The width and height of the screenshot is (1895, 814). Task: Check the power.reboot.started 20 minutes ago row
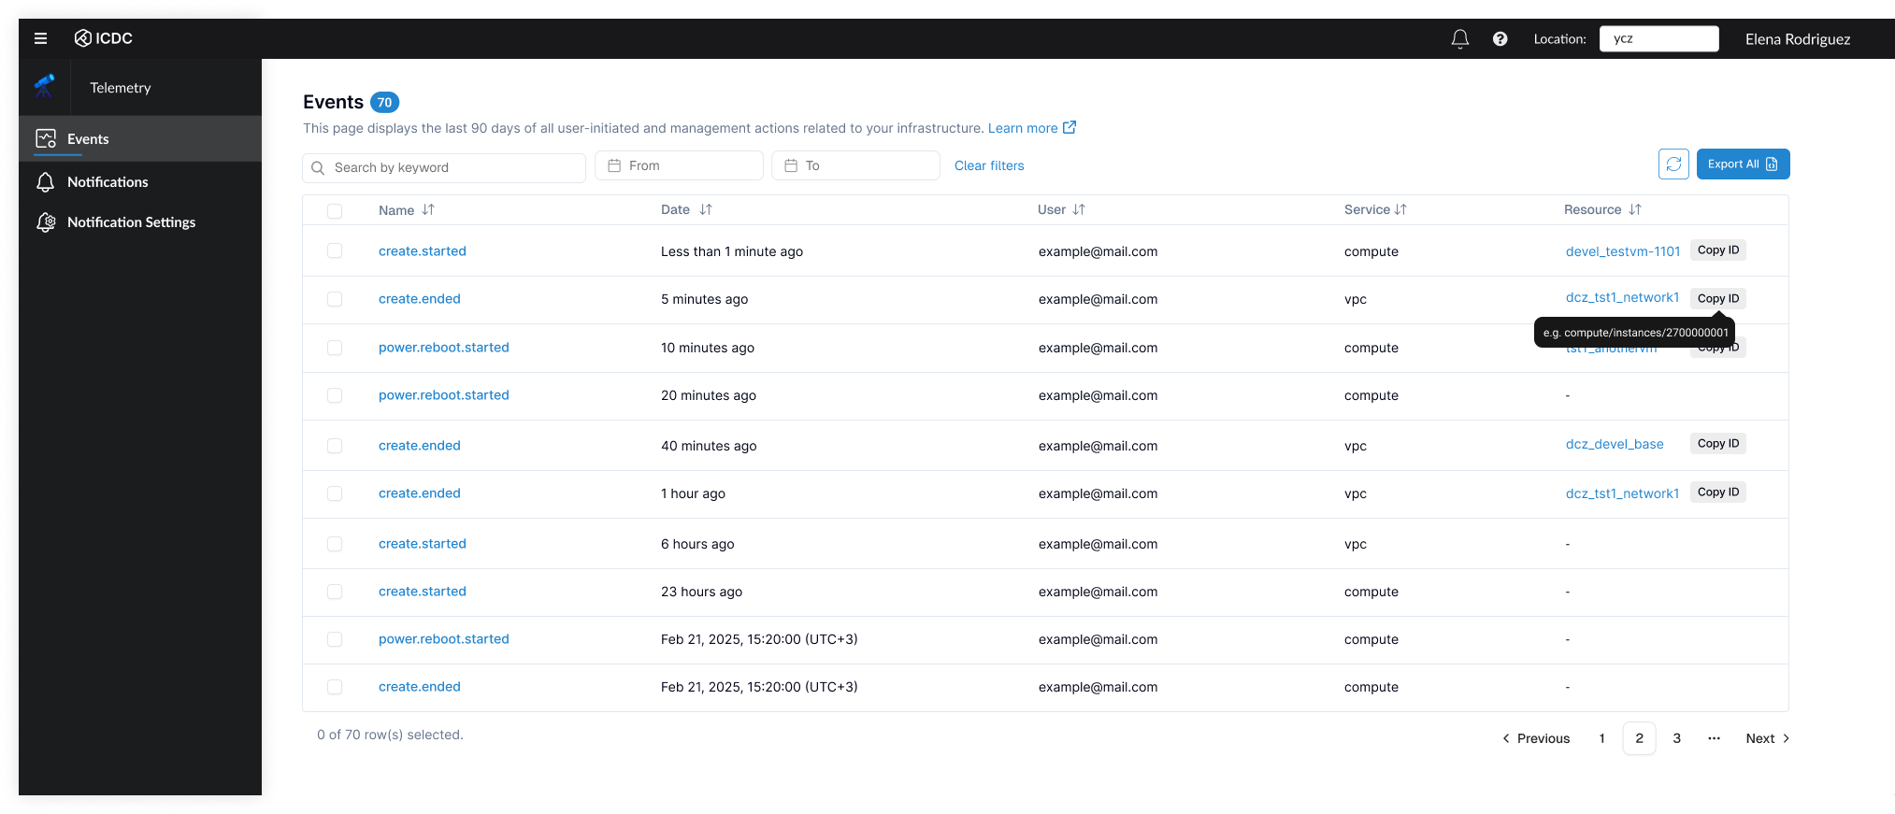click(x=335, y=395)
